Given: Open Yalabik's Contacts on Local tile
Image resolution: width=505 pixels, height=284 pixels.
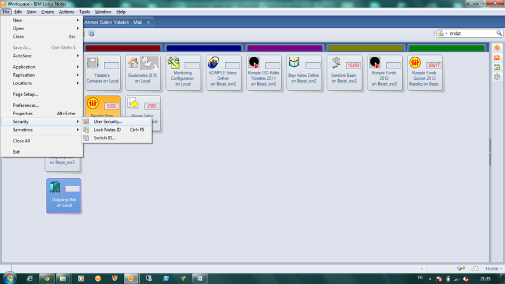Looking at the screenshot, I should tap(103, 73).
